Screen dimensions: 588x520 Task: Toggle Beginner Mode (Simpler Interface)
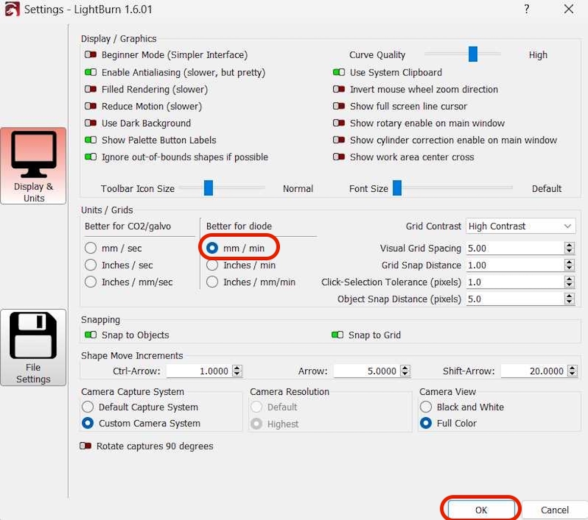91,55
